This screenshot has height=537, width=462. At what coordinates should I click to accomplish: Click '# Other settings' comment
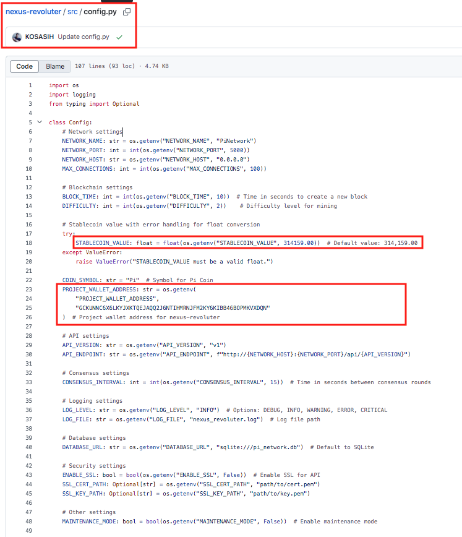pos(88,512)
